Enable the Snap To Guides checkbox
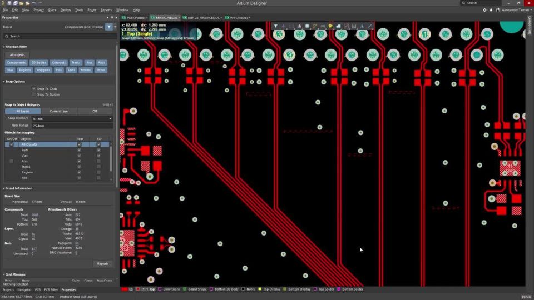Image resolution: width=534 pixels, height=300 pixels. 34,94
